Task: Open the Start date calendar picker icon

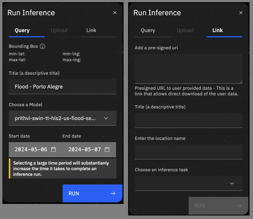Action: tap(54, 149)
